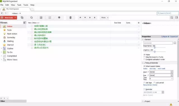Click the today date link
This screenshot has width=179, height=106.
145,69
